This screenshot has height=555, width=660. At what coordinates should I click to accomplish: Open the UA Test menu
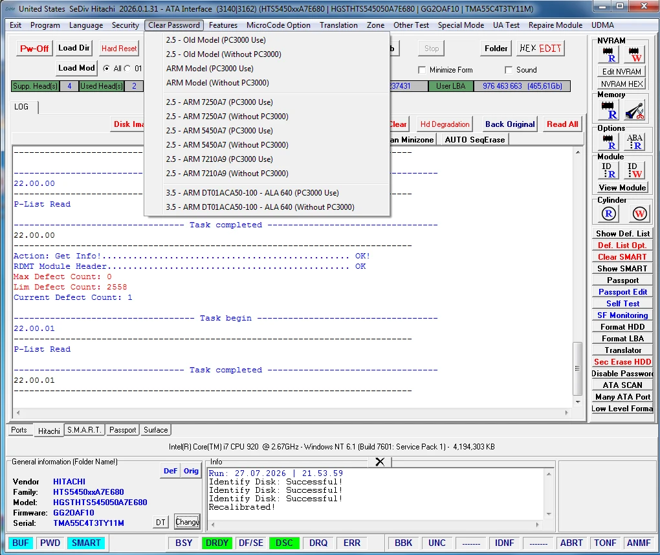(x=506, y=25)
